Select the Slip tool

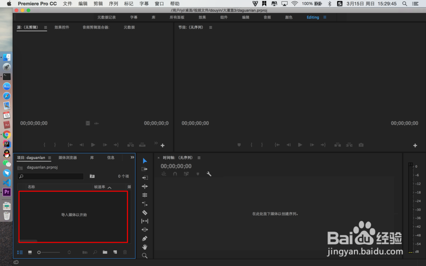[x=145, y=221]
